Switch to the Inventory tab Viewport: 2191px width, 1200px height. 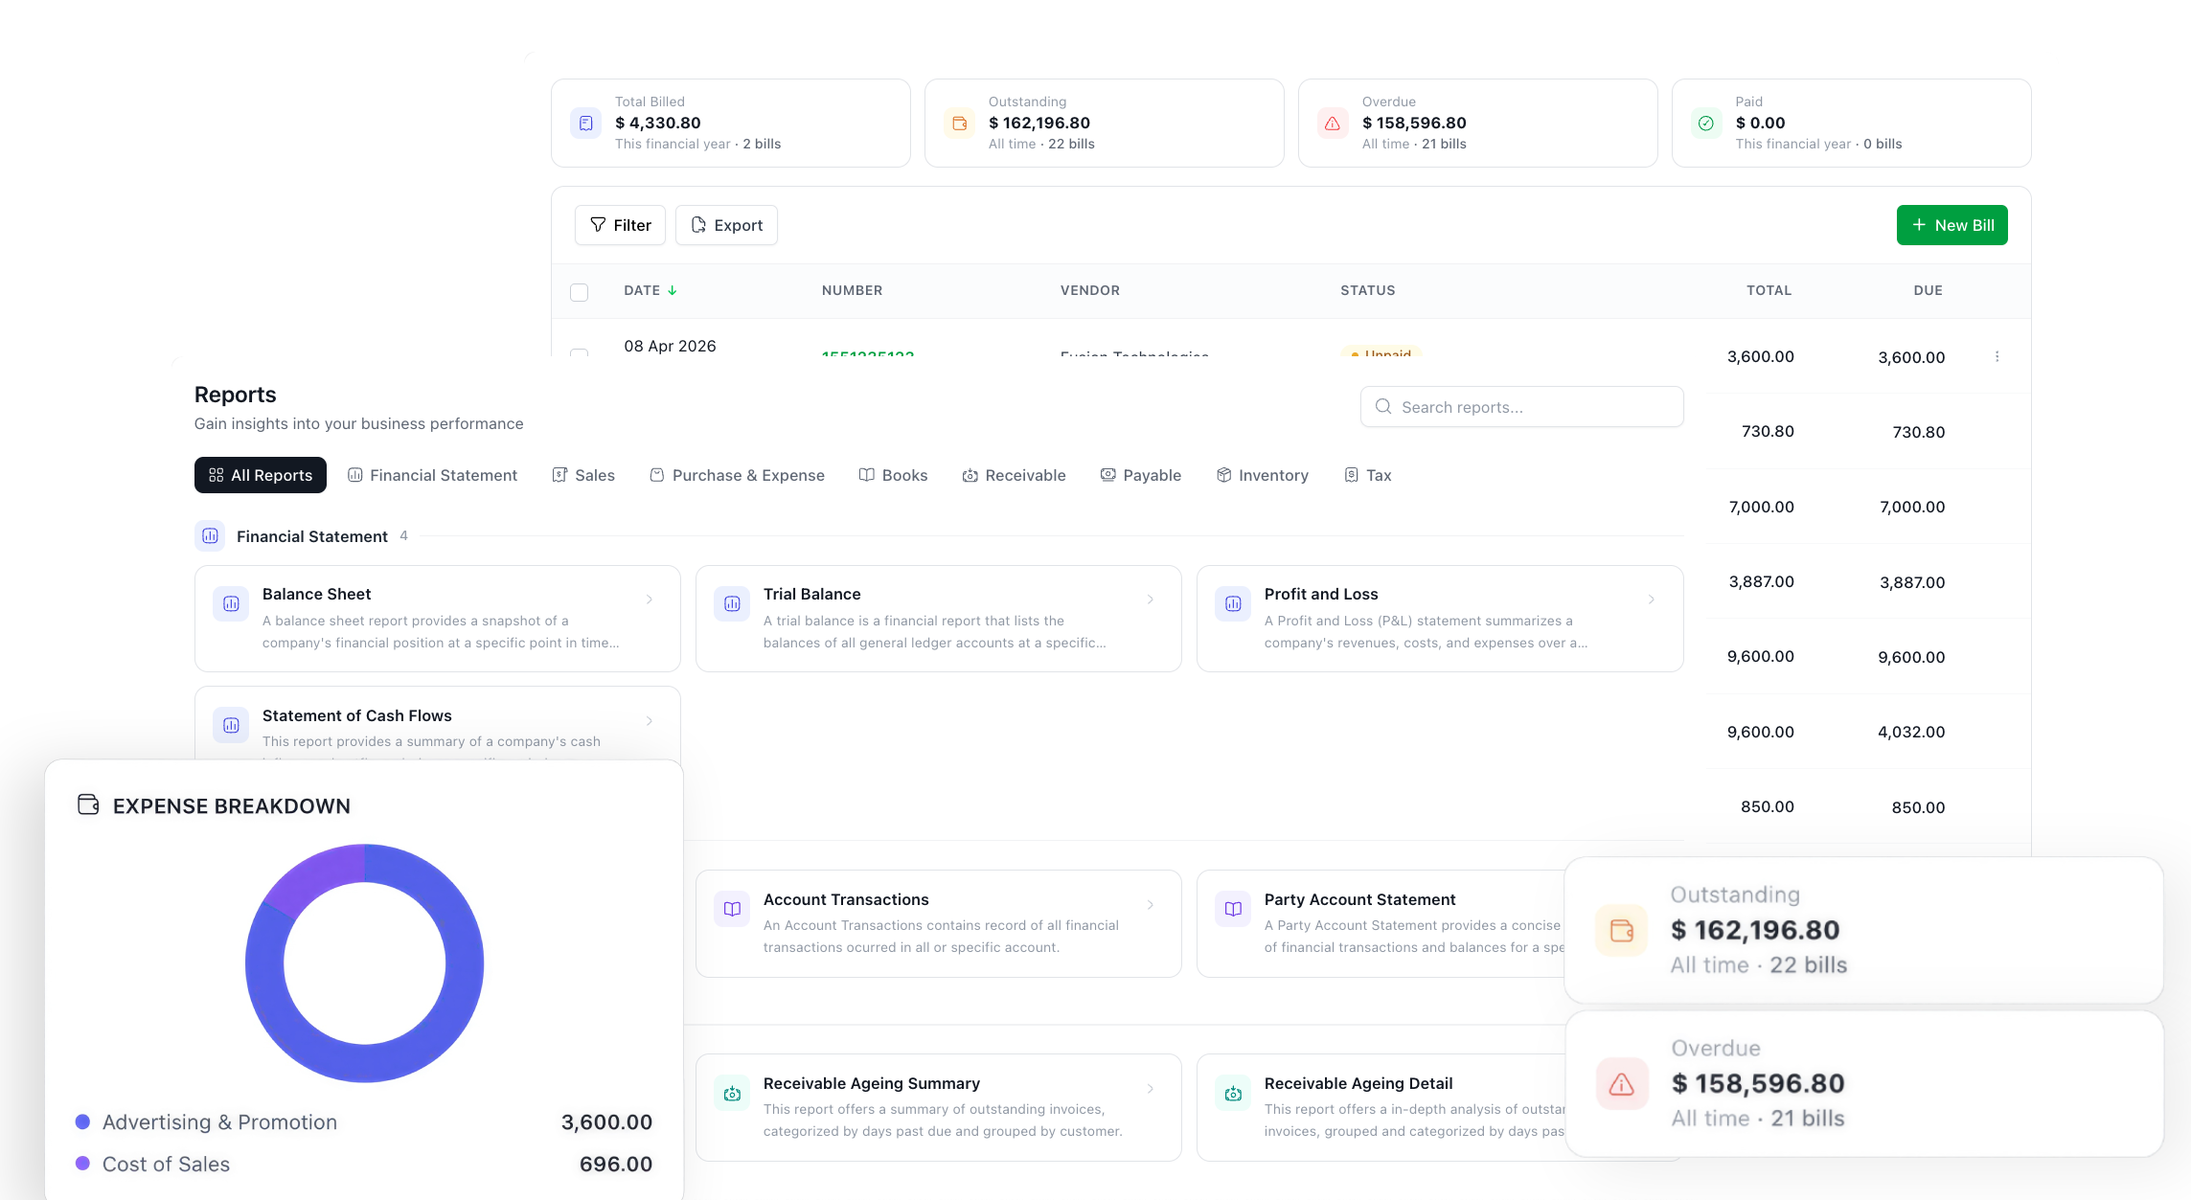1263,475
